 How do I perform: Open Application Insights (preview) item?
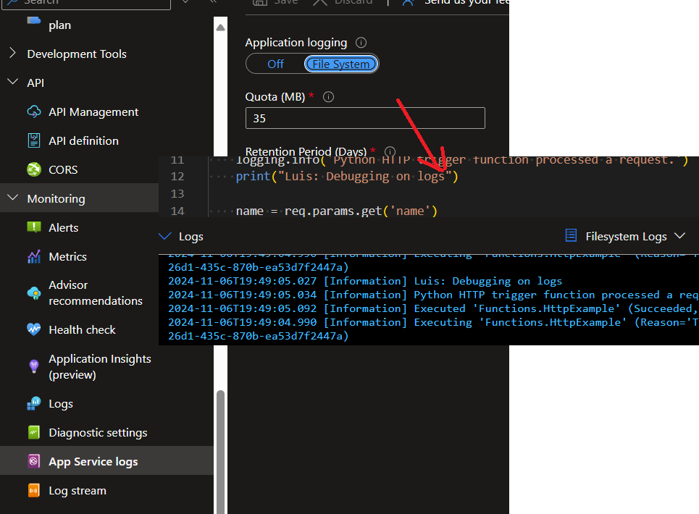tap(100, 366)
